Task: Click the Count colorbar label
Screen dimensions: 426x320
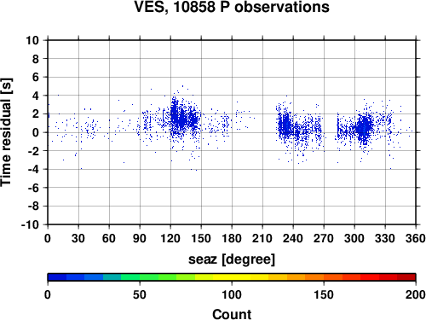Action: (232, 314)
